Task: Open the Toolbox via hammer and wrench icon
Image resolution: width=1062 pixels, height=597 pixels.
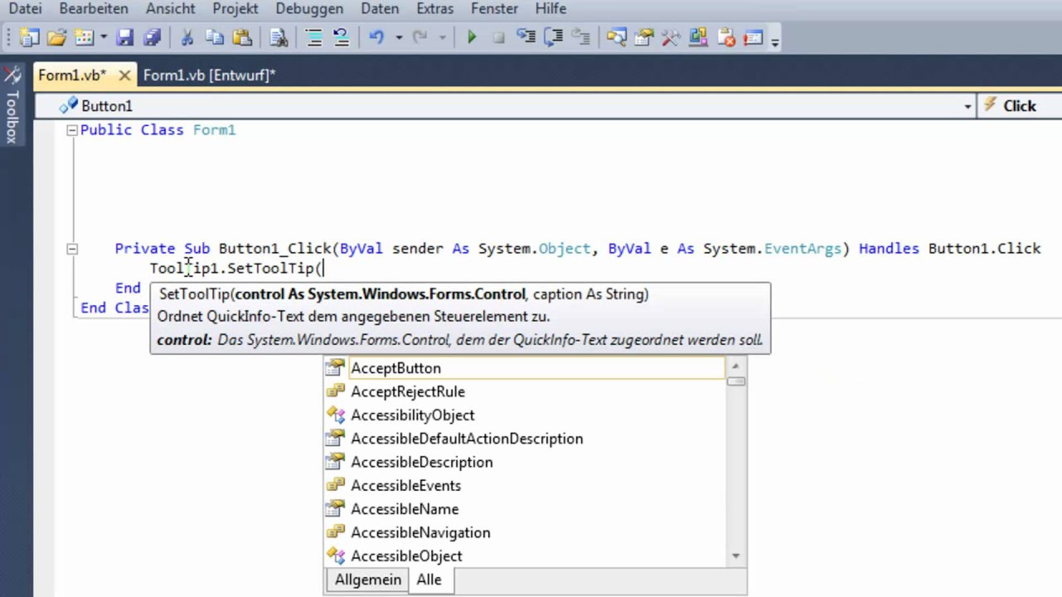Action: (x=670, y=37)
